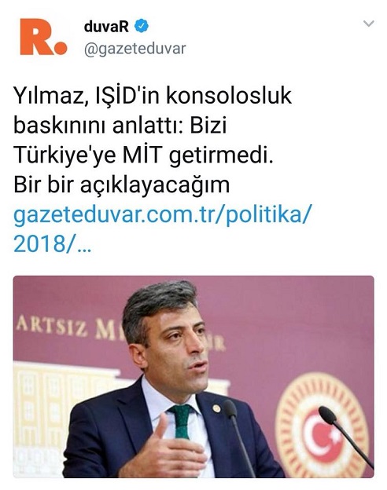The image size is (387, 490).
Task: Select the tweet line starting with Yılmaz, IŞİD'in
Action: (x=153, y=96)
